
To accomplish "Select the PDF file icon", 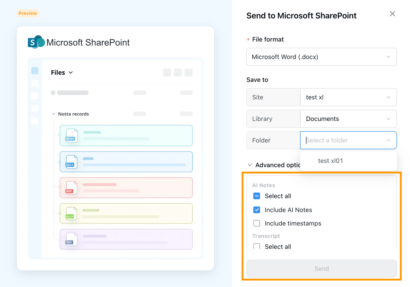I will pos(72,187).
